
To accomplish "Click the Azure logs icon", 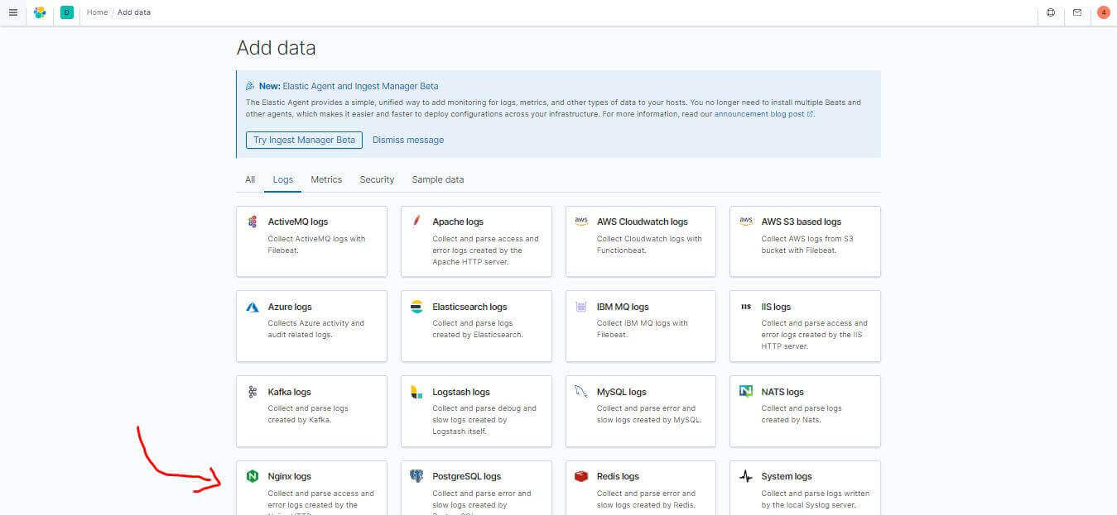I will pos(253,307).
